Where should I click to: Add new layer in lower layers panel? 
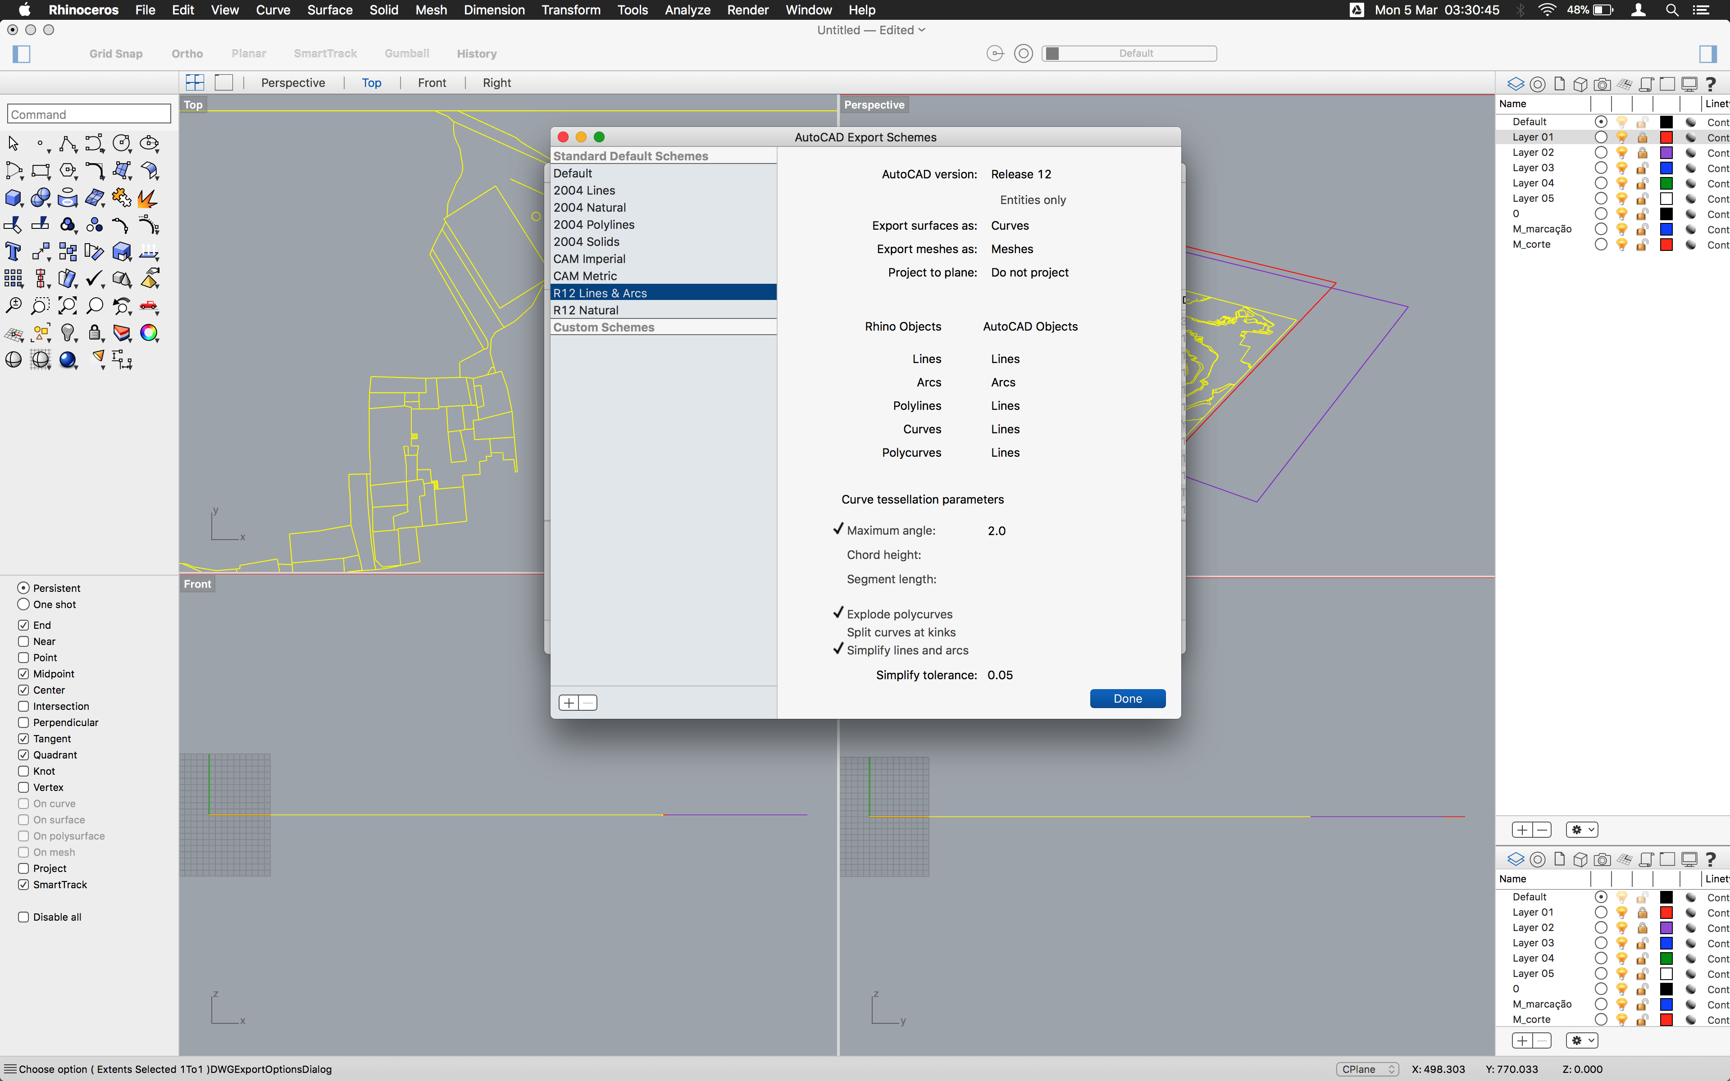tap(1522, 1040)
